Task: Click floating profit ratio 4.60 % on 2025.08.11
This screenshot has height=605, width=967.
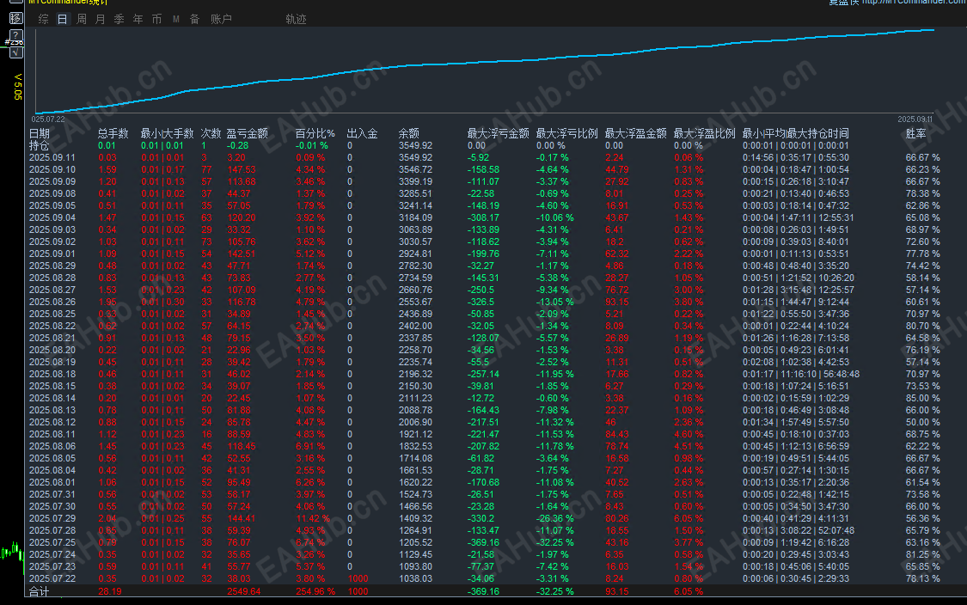Action: point(689,434)
